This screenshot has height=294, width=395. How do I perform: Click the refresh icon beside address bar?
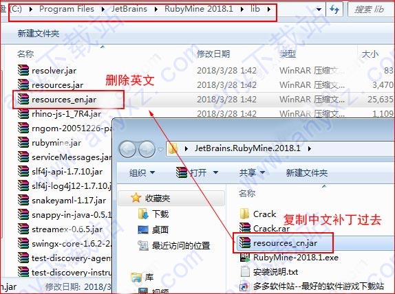[x=334, y=10]
